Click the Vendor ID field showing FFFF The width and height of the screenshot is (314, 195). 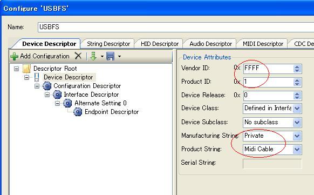268,69
